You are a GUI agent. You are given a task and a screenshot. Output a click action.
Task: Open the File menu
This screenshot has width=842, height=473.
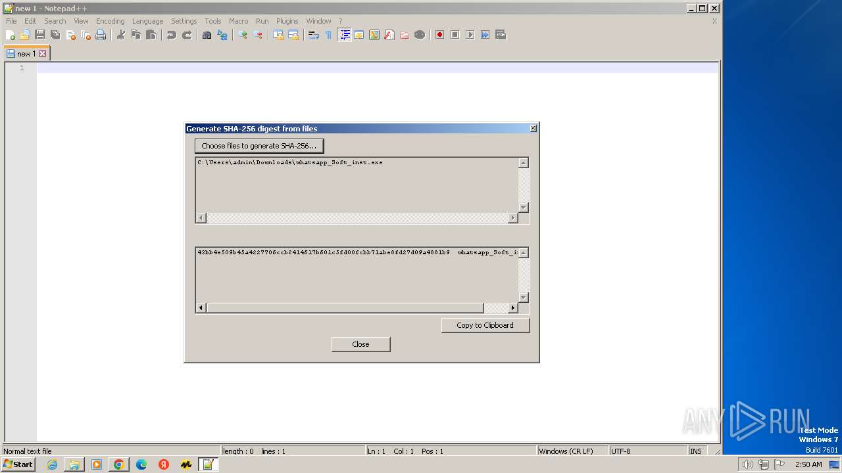pos(11,21)
